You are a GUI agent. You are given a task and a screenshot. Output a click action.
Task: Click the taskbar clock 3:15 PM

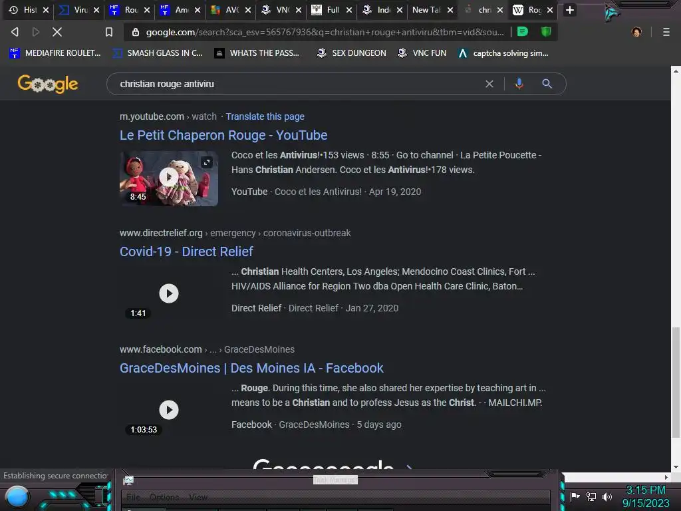pyautogui.click(x=645, y=490)
